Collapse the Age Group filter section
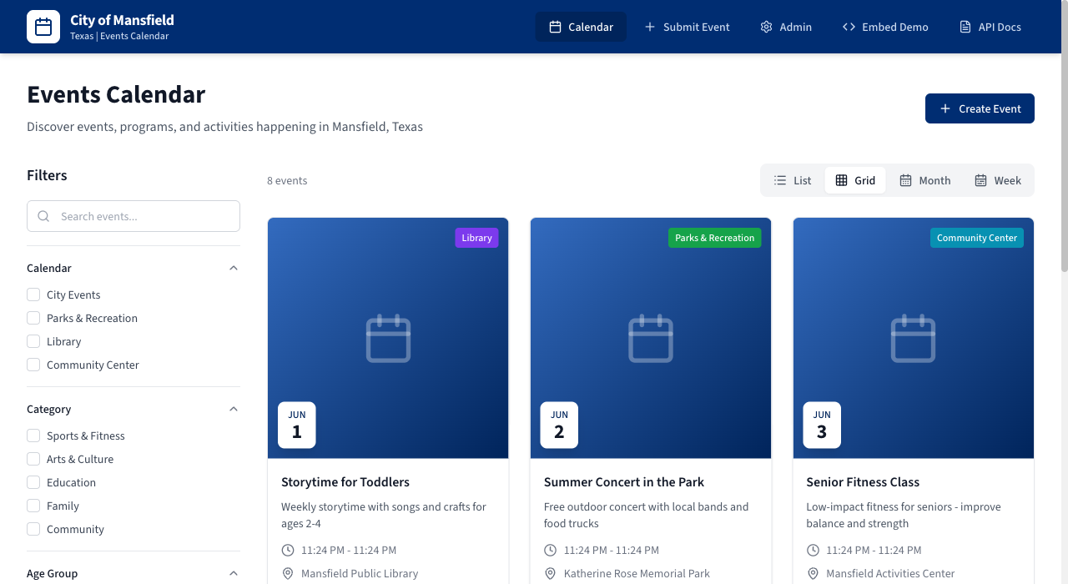Viewport: 1068px width, 584px height. click(234, 573)
